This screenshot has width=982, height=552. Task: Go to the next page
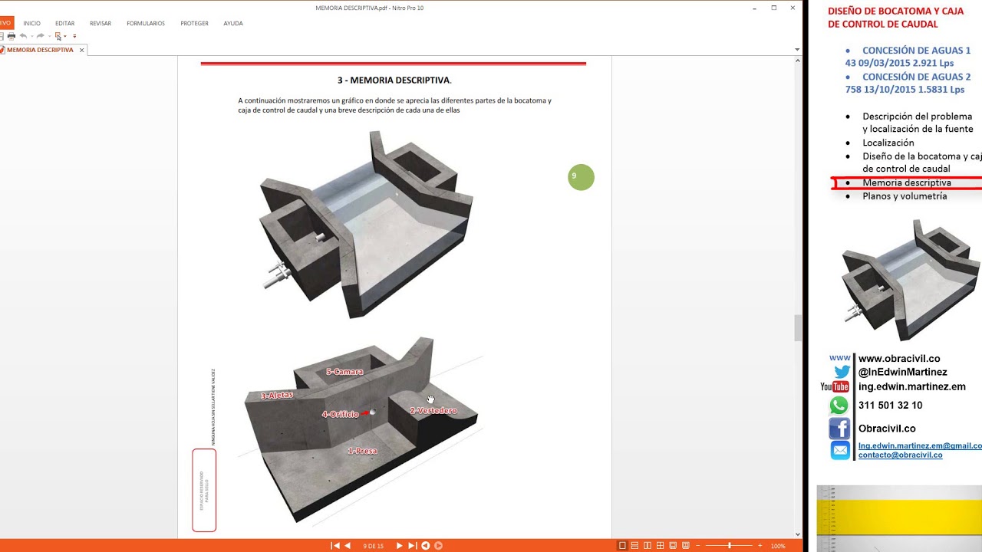[x=399, y=545]
